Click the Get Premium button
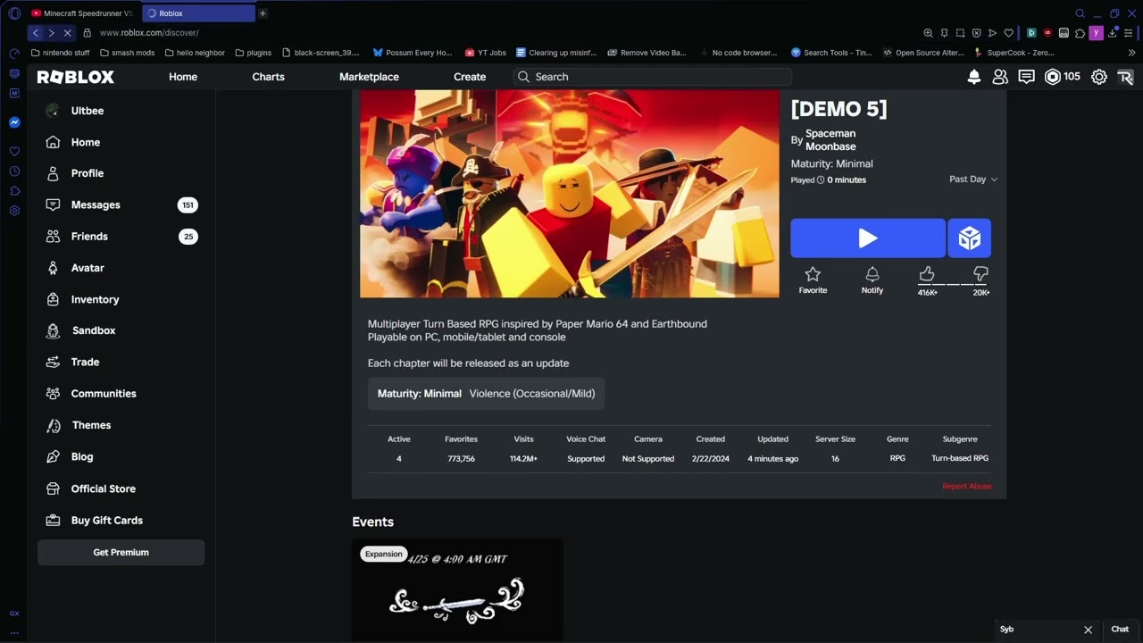1143x643 pixels. click(121, 552)
